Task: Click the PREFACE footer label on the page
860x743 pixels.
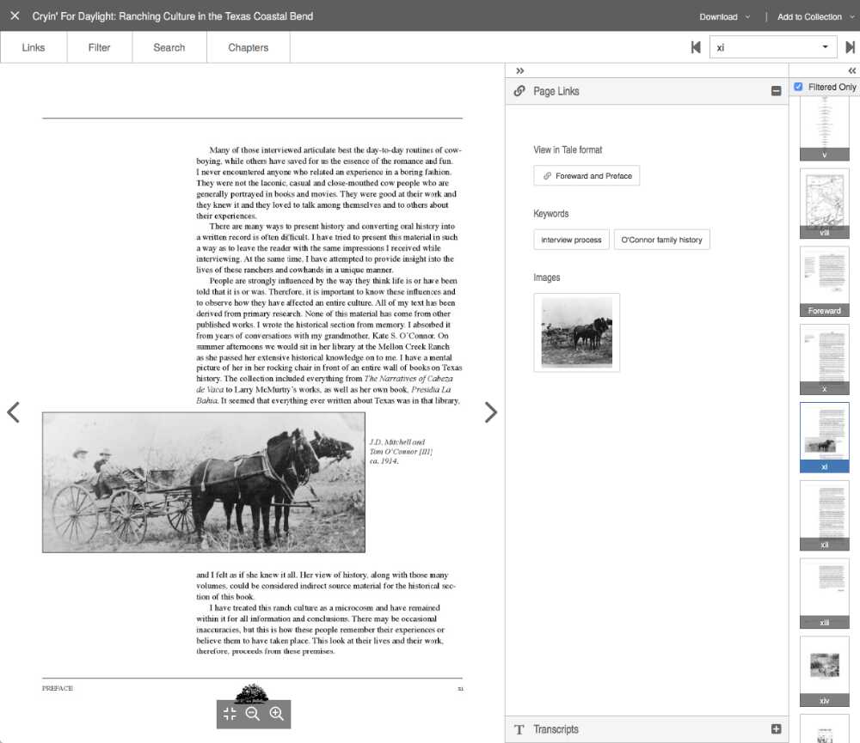Action: (x=58, y=688)
